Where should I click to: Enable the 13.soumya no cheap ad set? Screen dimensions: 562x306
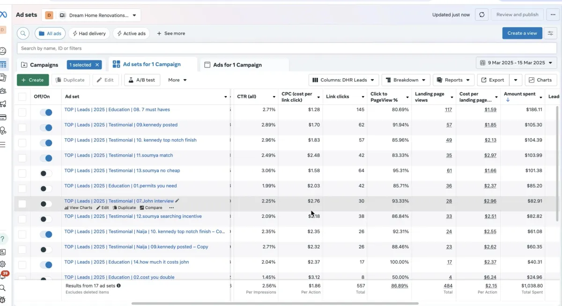(46, 173)
